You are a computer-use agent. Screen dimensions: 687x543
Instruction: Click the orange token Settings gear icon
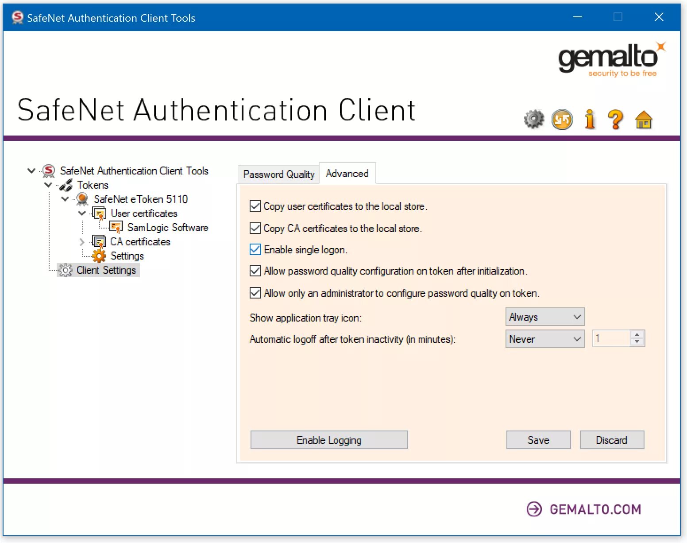(x=99, y=256)
